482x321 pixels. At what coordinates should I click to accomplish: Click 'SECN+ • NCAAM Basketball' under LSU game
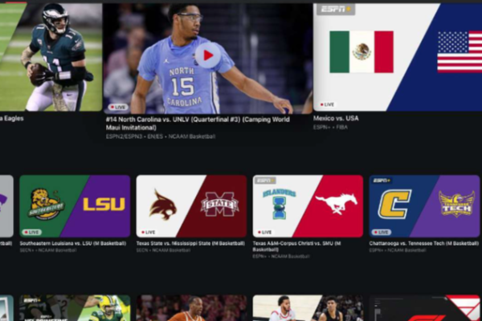(x=48, y=250)
